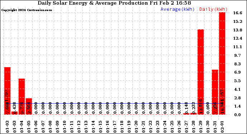Click the blue 'Average(kWh)' legend label
The image size is (247, 134).
coord(178,9)
